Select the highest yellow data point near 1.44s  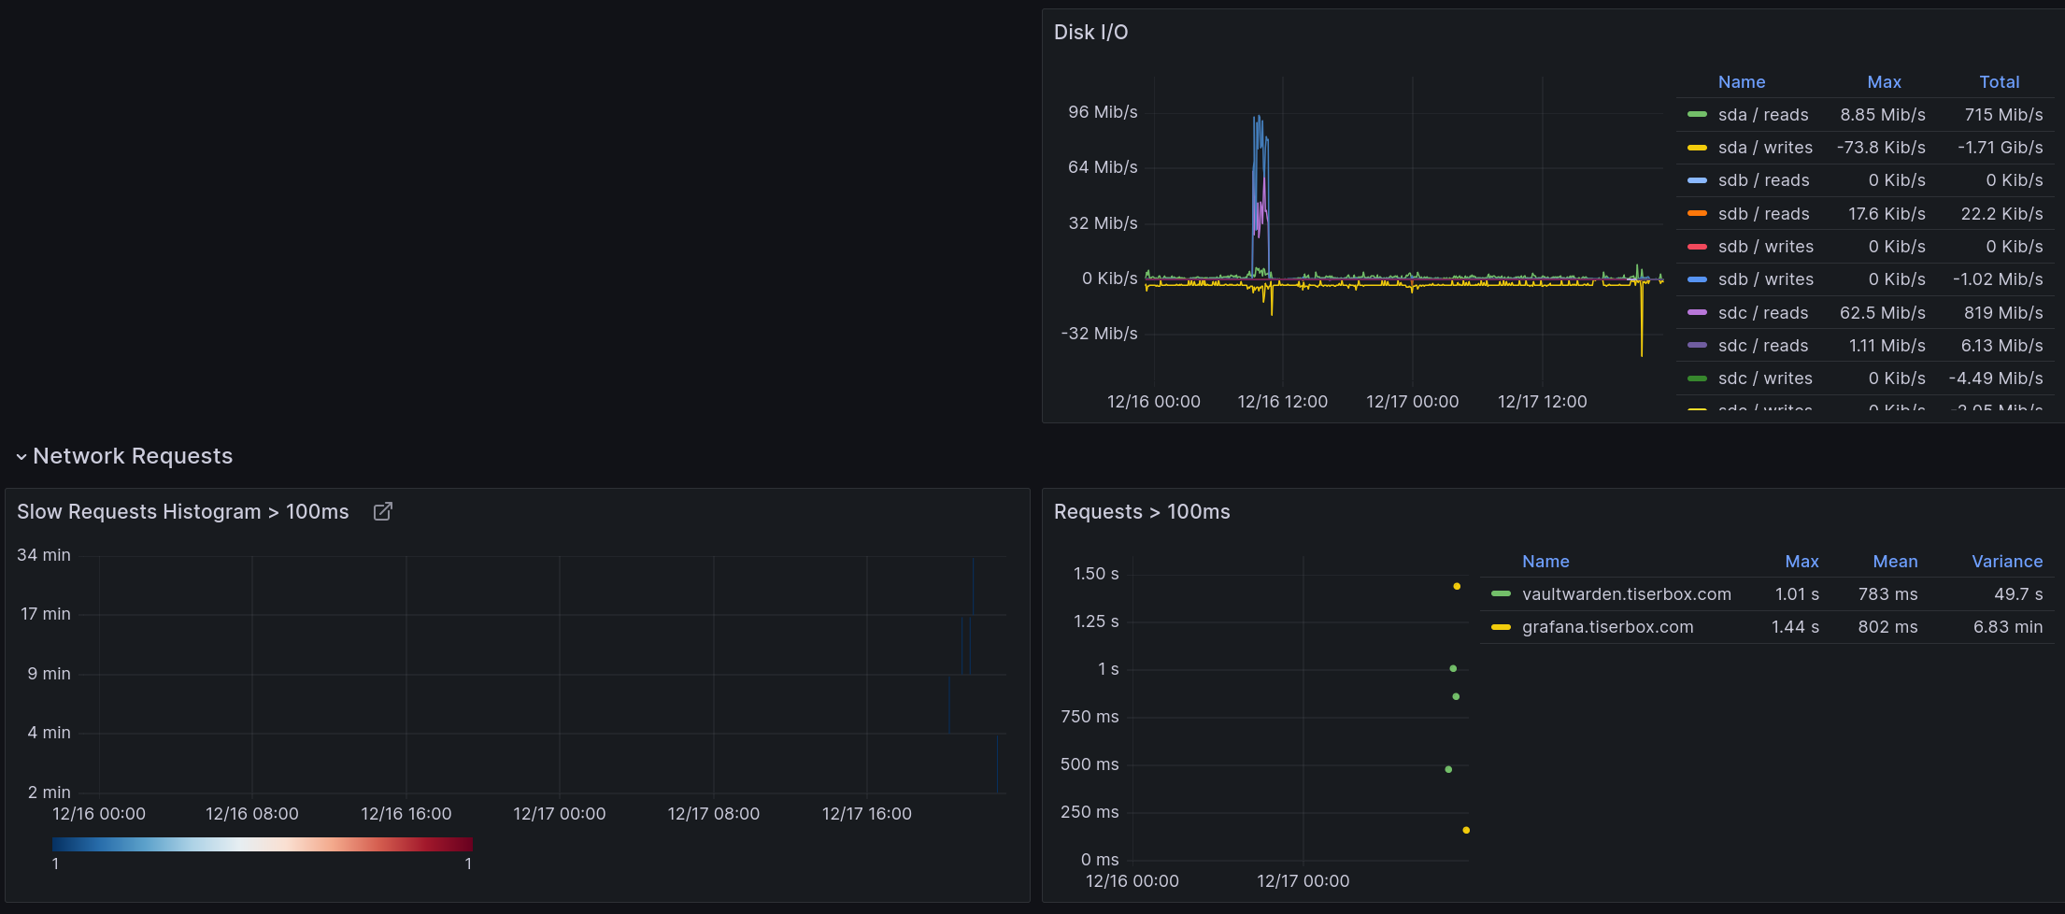[x=1457, y=586]
